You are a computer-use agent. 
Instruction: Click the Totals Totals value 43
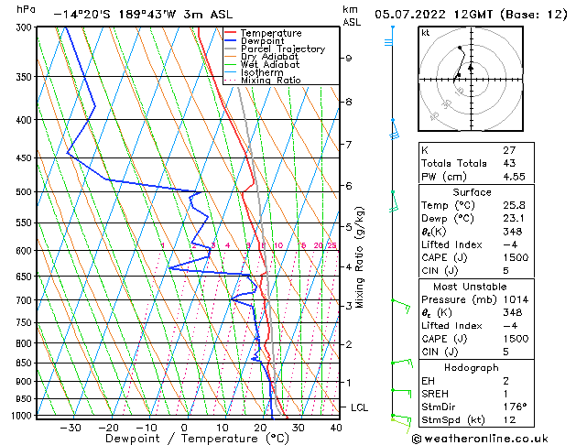[x=509, y=163]
